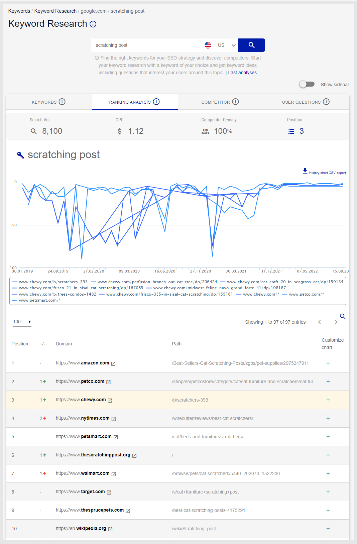Image resolution: width=357 pixels, height=544 pixels.
Task: Toggle www.petsmart.com/* legend series
Action: pyautogui.click(x=36, y=300)
